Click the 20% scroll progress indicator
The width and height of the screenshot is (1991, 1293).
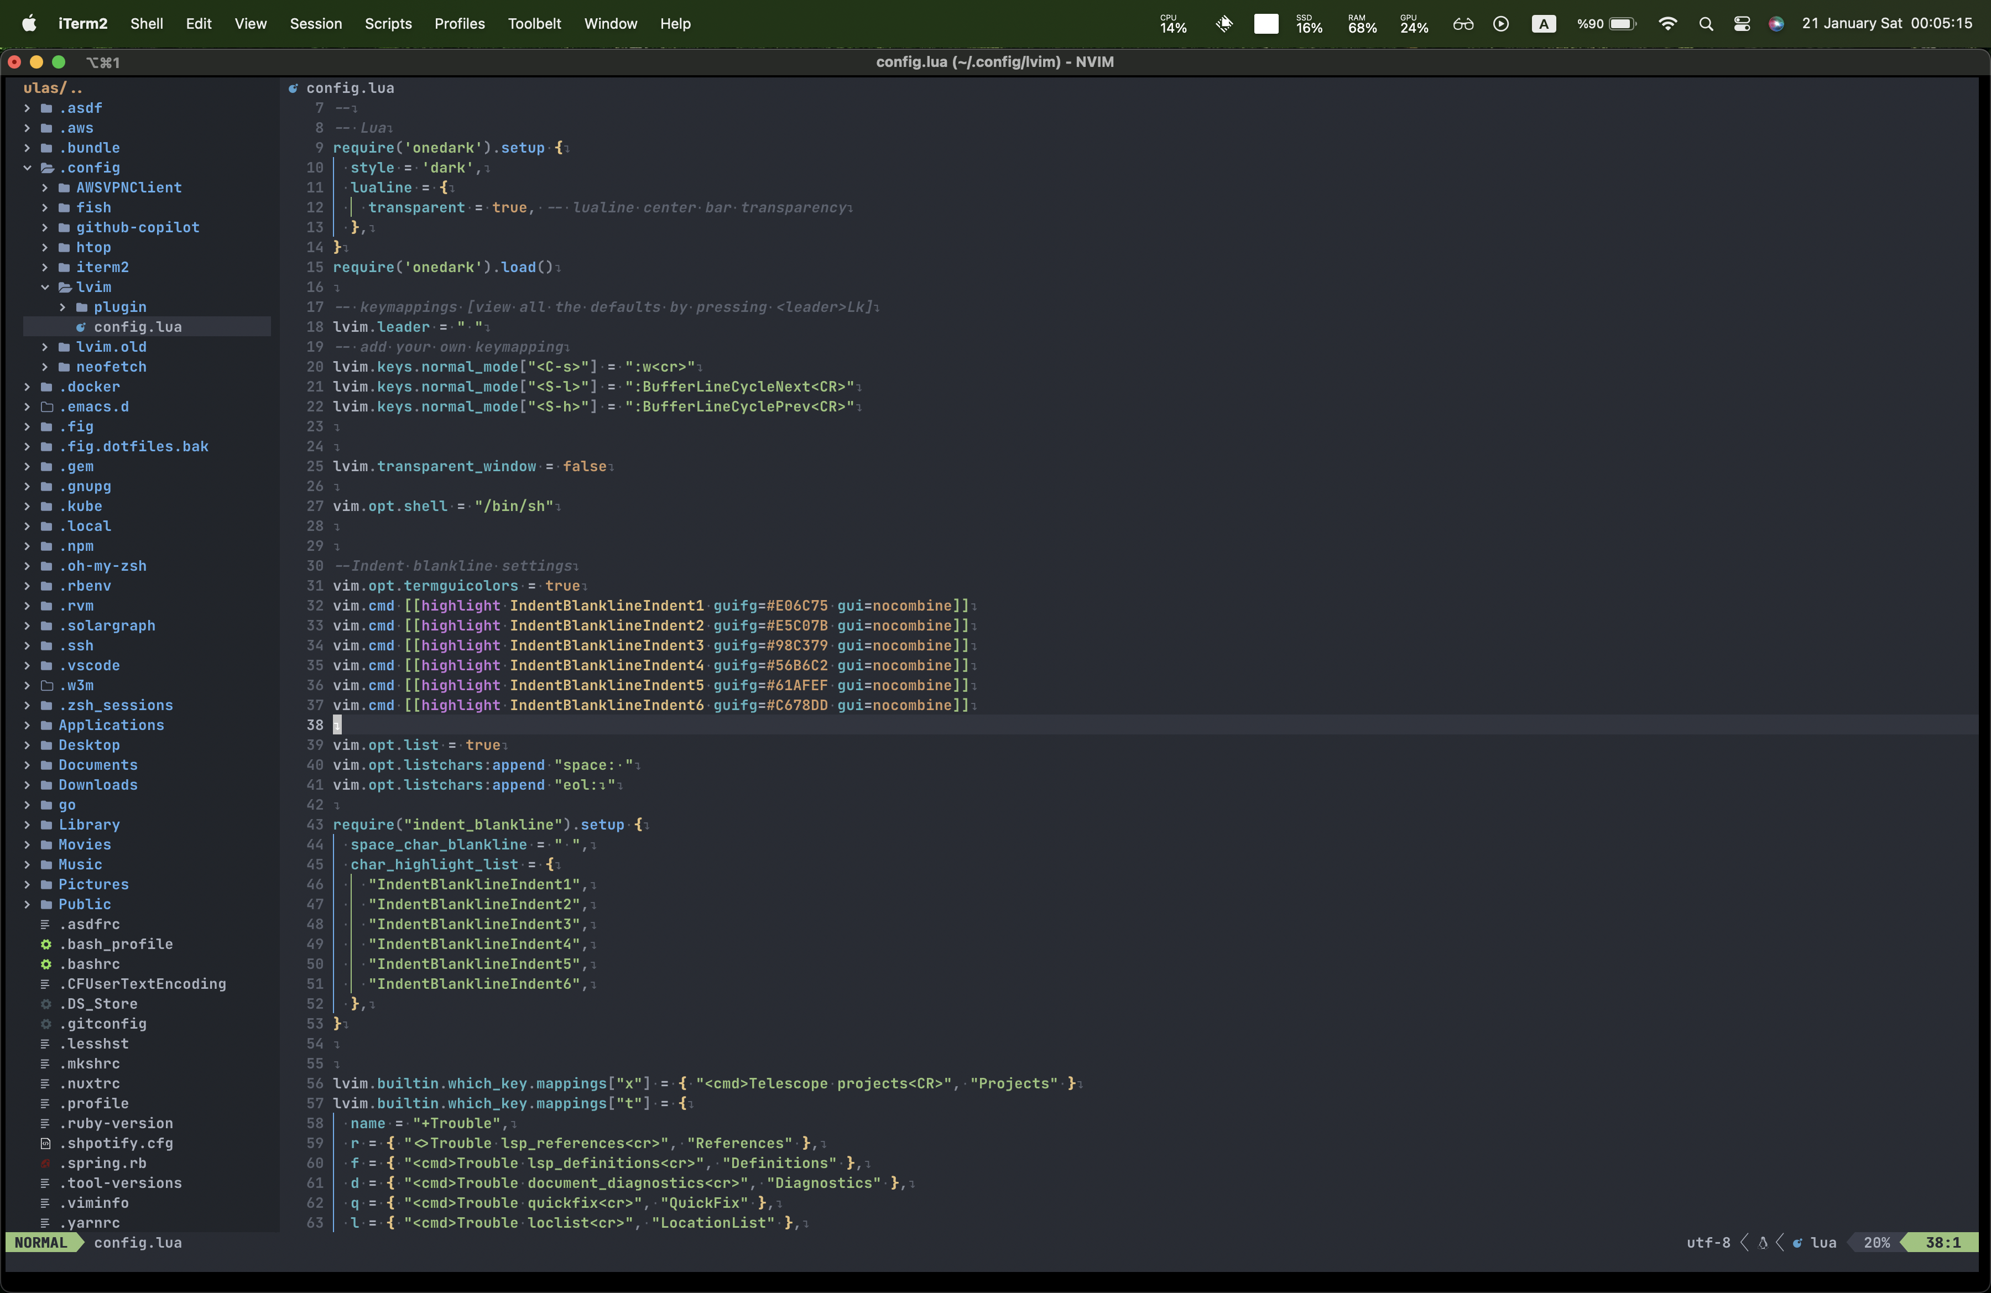pyautogui.click(x=1877, y=1243)
